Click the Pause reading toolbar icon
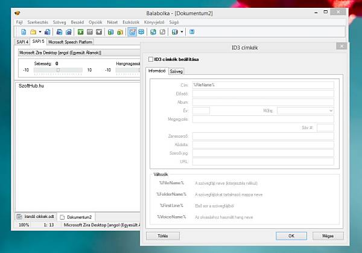This screenshot has height=253, width=362. click(x=90, y=32)
